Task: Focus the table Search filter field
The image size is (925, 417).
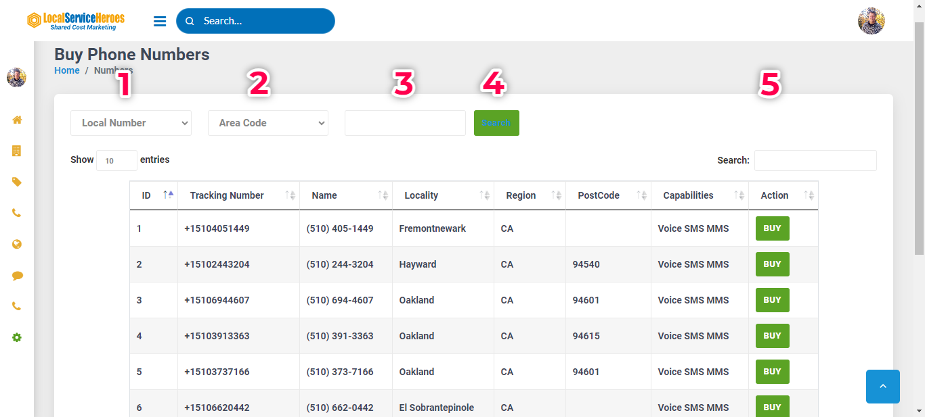Action: [x=815, y=161]
